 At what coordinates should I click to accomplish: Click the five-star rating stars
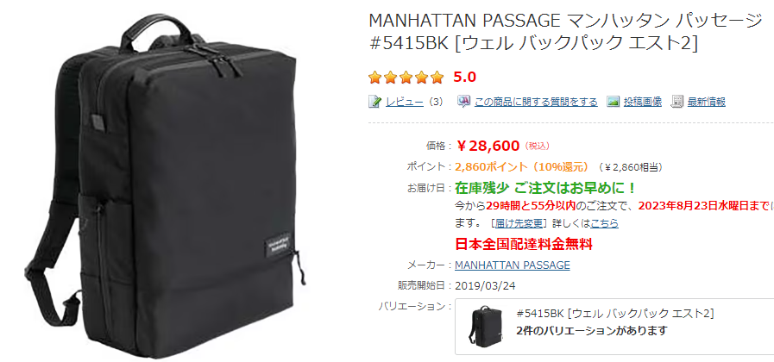tap(406, 78)
